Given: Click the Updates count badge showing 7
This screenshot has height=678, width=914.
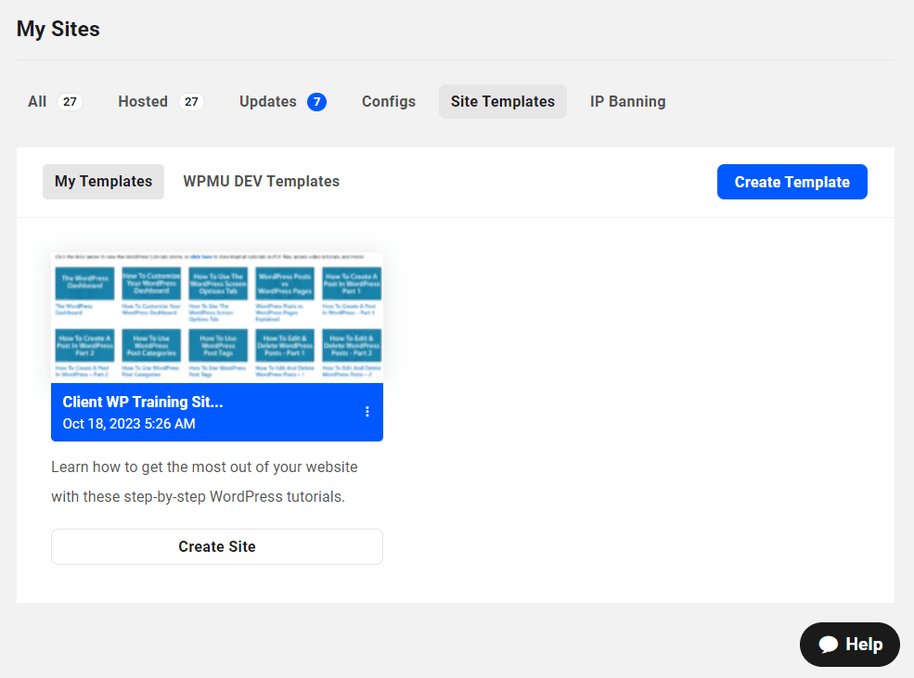Looking at the screenshot, I should tap(316, 102).
